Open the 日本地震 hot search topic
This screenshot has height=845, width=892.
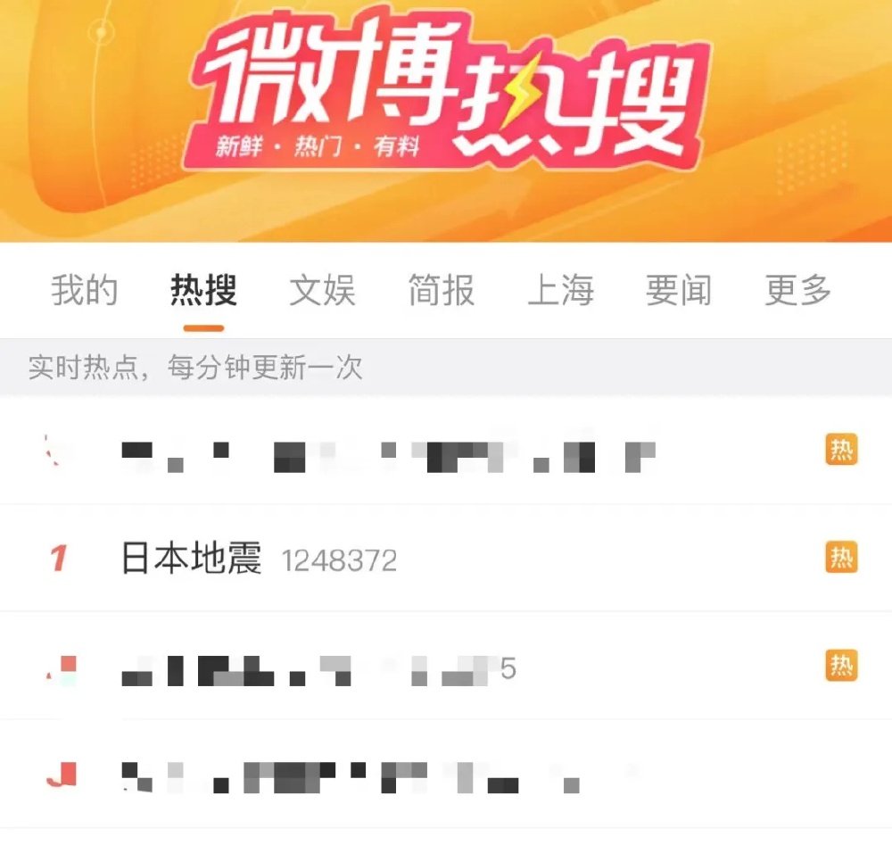[191, 558]
